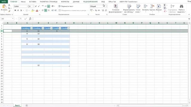Screen dimensions: 191x107
Task: Click the Select All corner of the grid
Action: click(2, 23)
